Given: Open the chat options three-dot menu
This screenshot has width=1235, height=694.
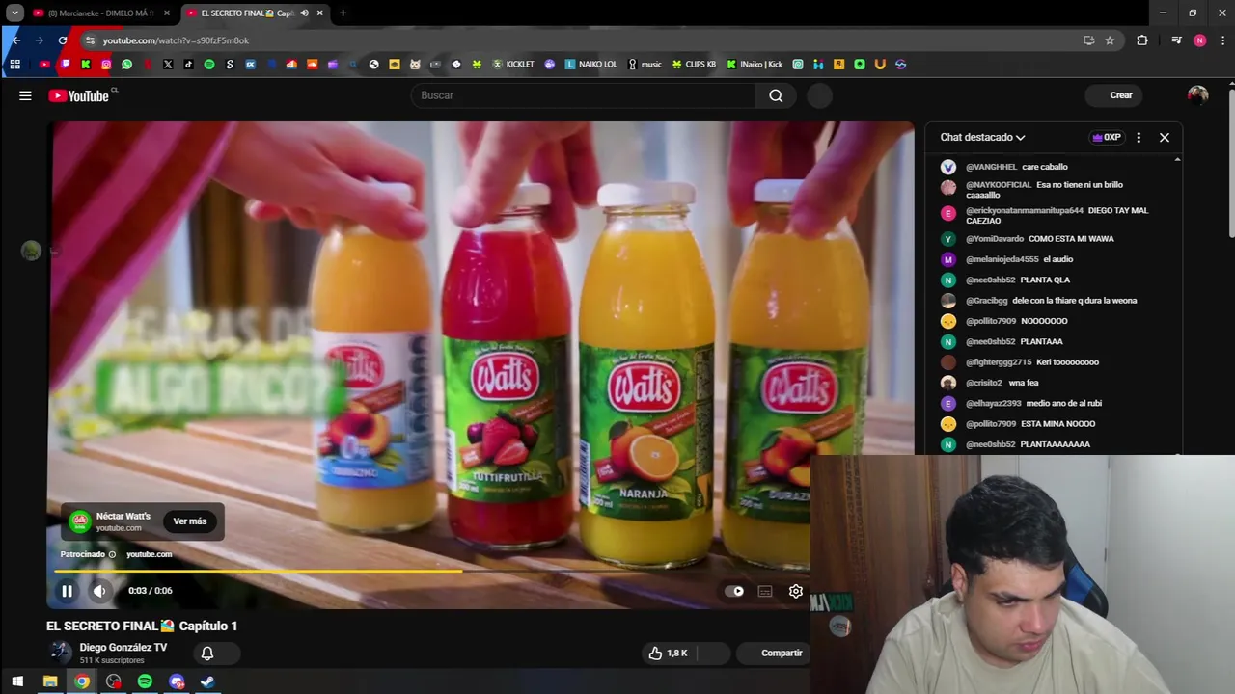Looking at the screenshot, I should click(1139, 137).
